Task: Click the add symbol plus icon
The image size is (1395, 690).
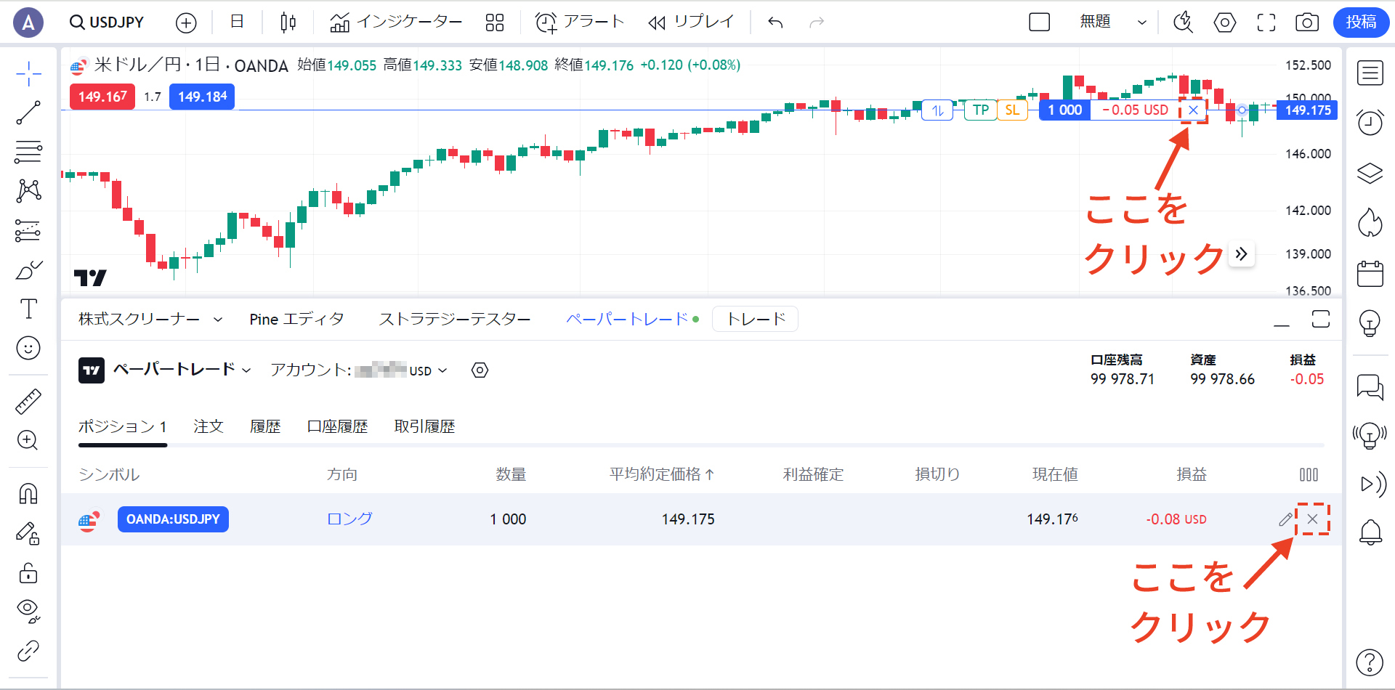Action: pyautogui.click(x=186, y=23)
